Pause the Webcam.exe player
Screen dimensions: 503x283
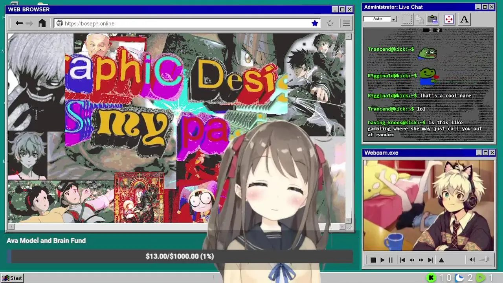pyautogui.click(x=391, y=260)
